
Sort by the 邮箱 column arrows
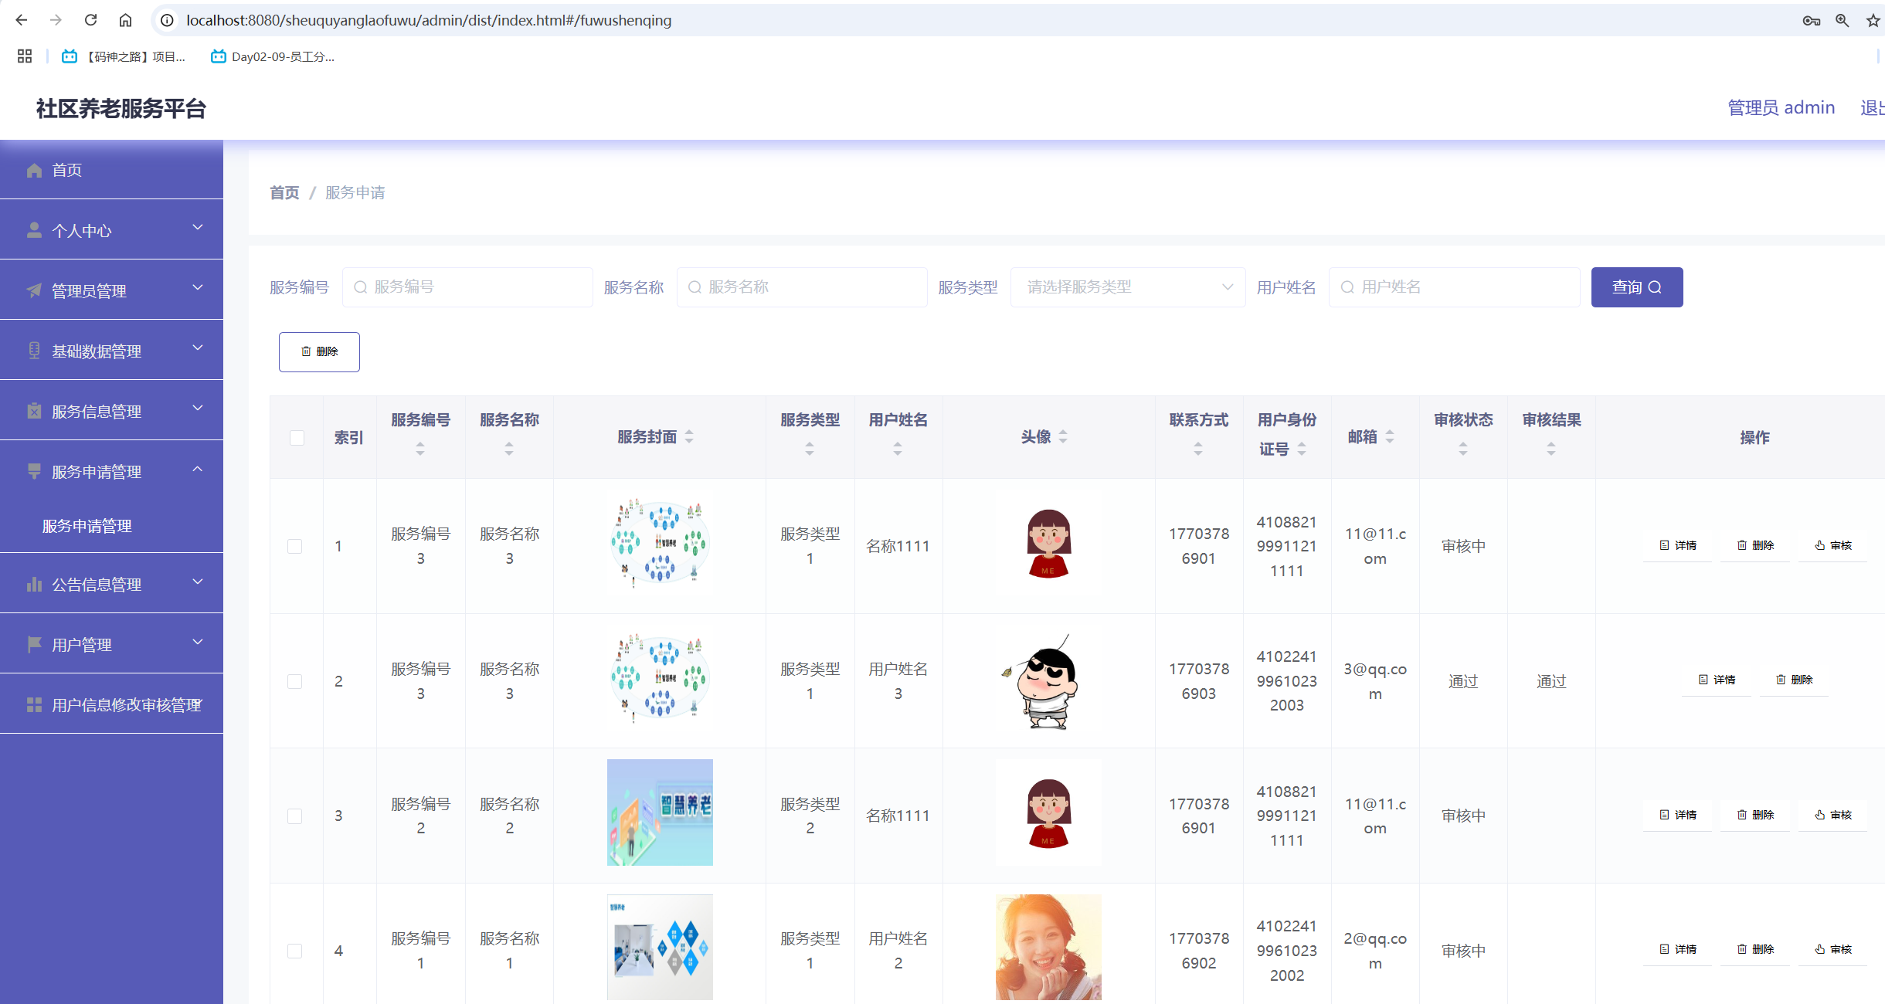pos(1390,437)
